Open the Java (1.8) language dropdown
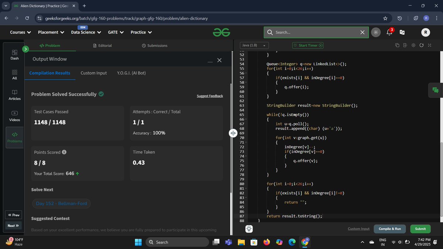443x249 pixels. (254, 45)
